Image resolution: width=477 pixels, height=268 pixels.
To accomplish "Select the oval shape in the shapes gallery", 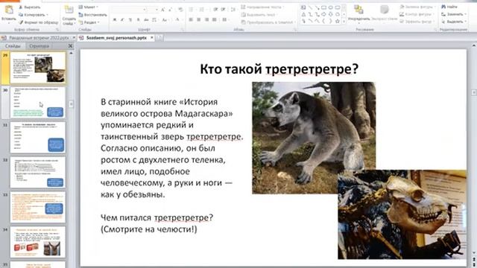I will click(x=331, y=7).
